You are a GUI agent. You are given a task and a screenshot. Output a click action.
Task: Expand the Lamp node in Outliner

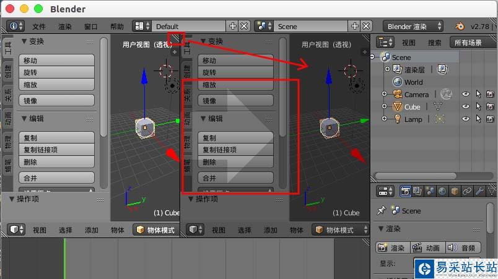384,119
